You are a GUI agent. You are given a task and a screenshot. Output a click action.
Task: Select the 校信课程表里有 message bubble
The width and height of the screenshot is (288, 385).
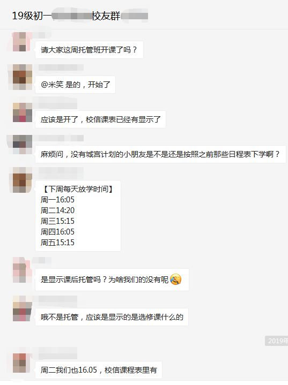point(98,370)
